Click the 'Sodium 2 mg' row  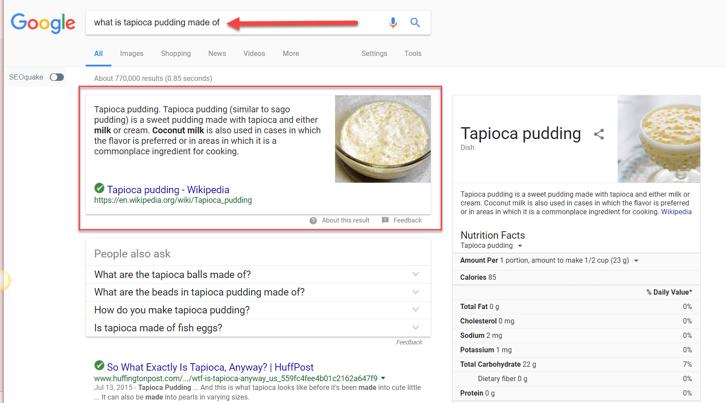[x=576, y=336]
